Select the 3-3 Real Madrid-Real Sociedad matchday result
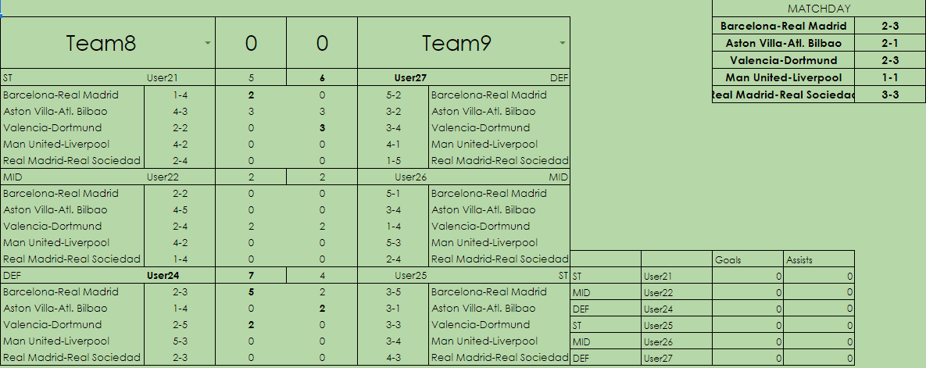Viewport: 926px width, 368px height. [889, 95]
